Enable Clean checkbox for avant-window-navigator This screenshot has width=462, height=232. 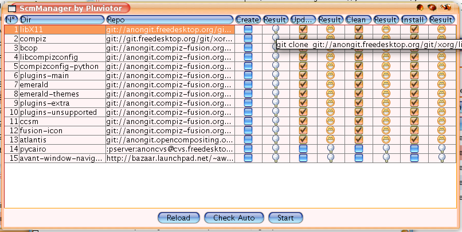359,157
